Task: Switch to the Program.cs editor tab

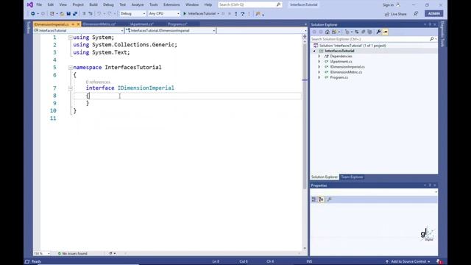Action: click(x=177, y=24)
